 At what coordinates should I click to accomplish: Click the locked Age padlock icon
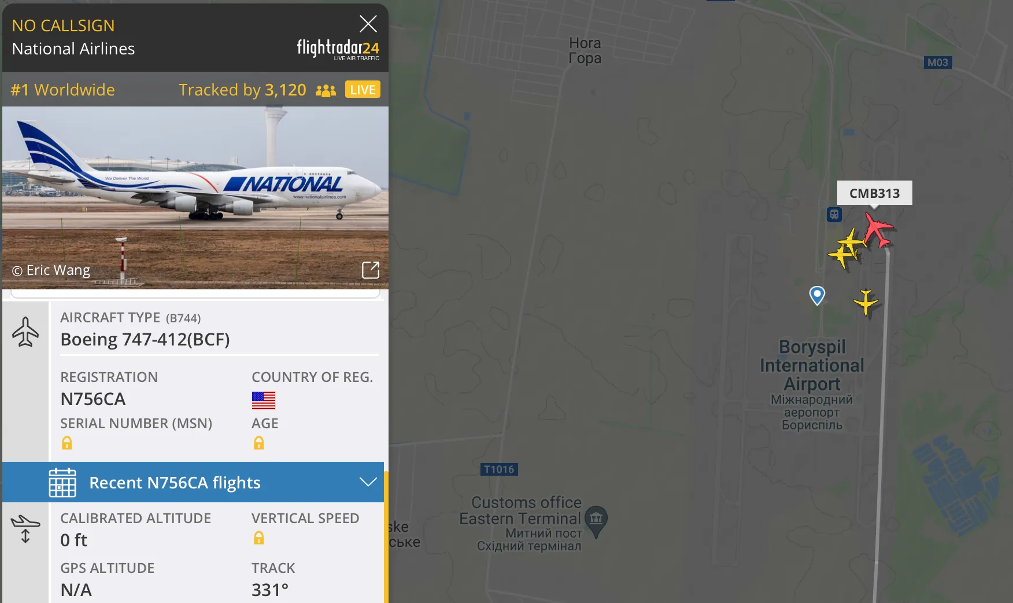(258, 443)
